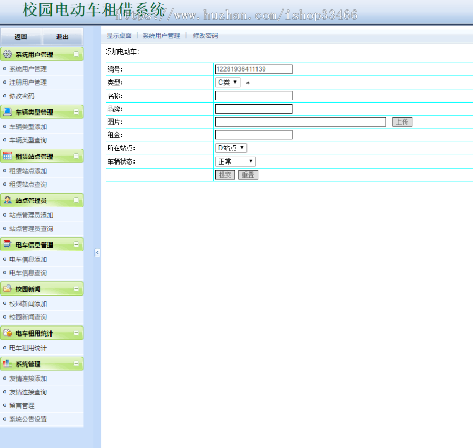
Task: Click the statistics icon on 电车租用统计 header
Action: (7, 333)
